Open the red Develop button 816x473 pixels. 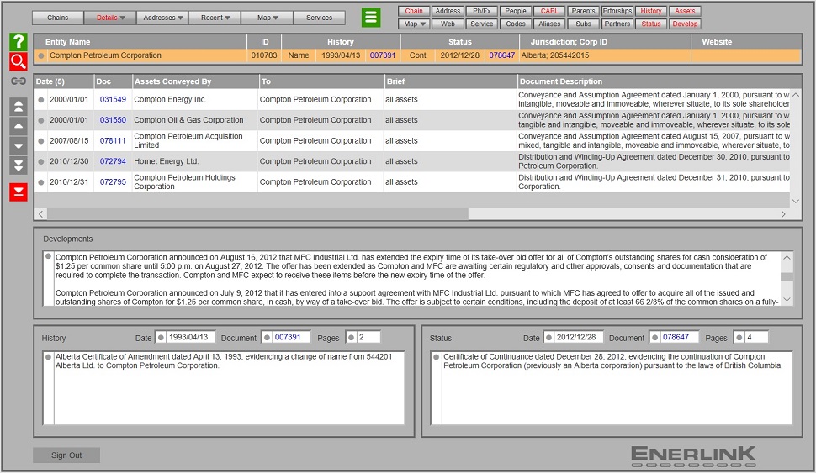point(685,24)
